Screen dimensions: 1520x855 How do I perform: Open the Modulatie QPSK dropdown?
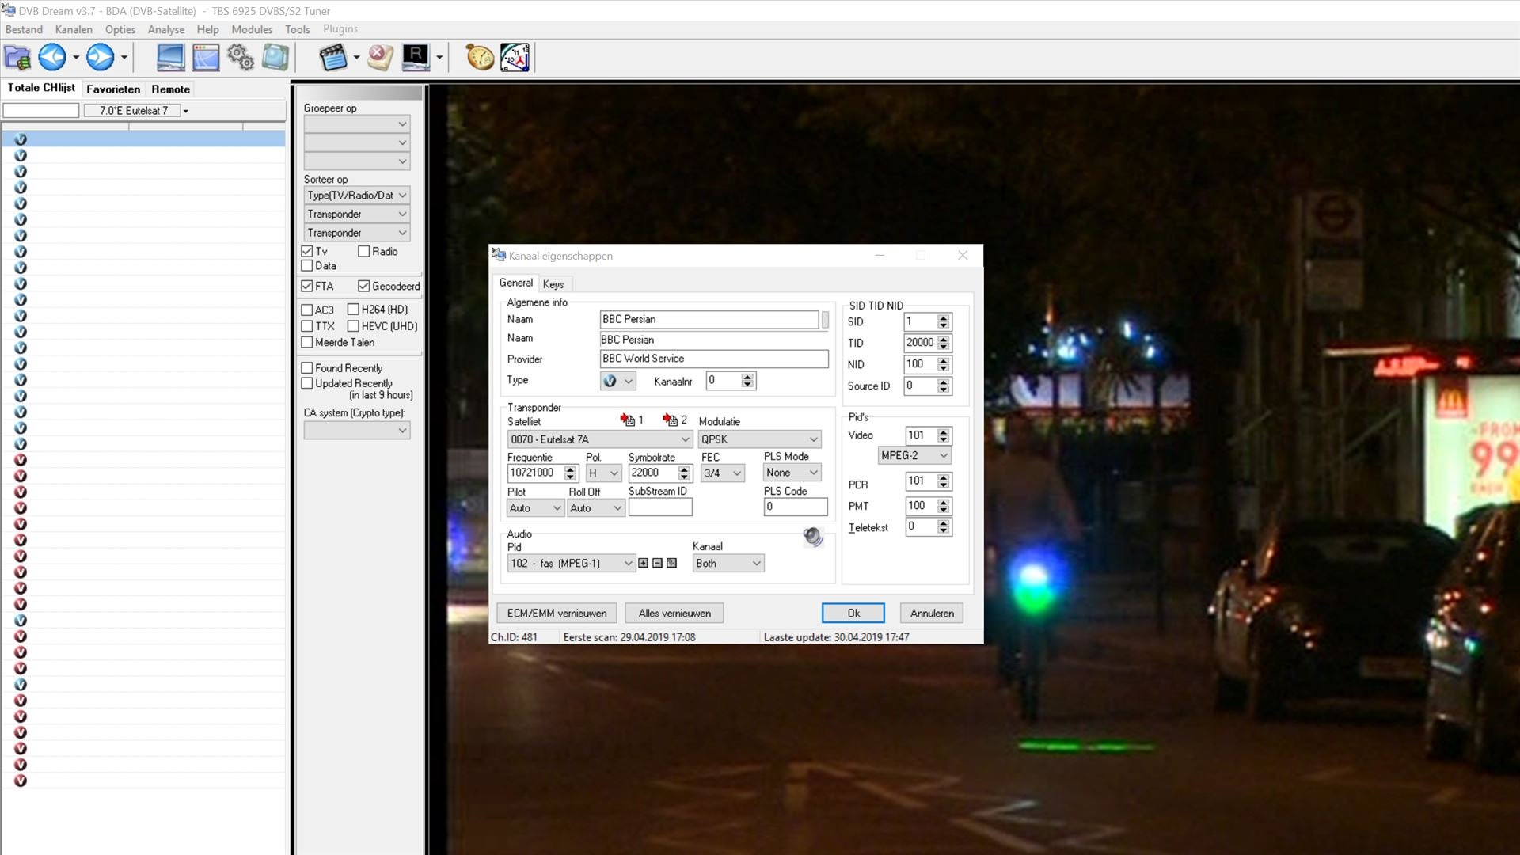click(759, 439)
